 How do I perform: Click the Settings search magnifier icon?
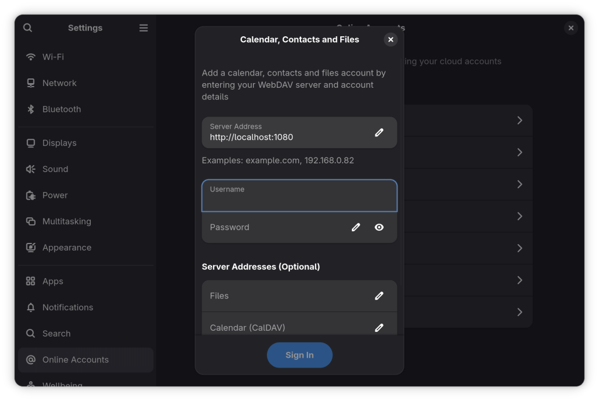(28, 28)
